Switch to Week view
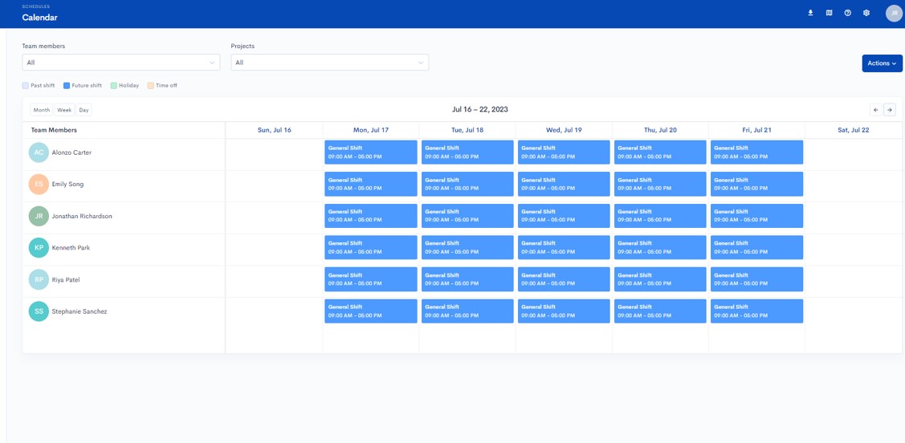The width and height of the screenshot is (905, 443). [x=64, y=110]
